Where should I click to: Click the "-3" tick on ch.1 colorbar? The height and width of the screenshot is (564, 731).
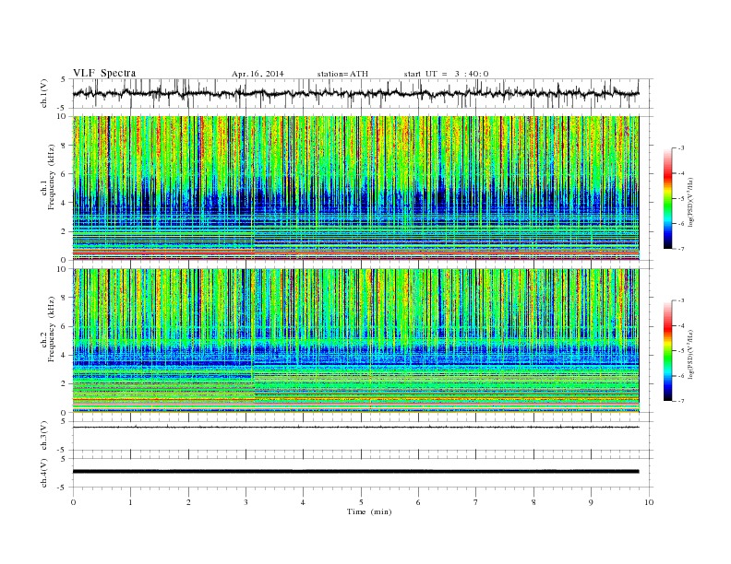pyautogui.click(x=681, y=148)
